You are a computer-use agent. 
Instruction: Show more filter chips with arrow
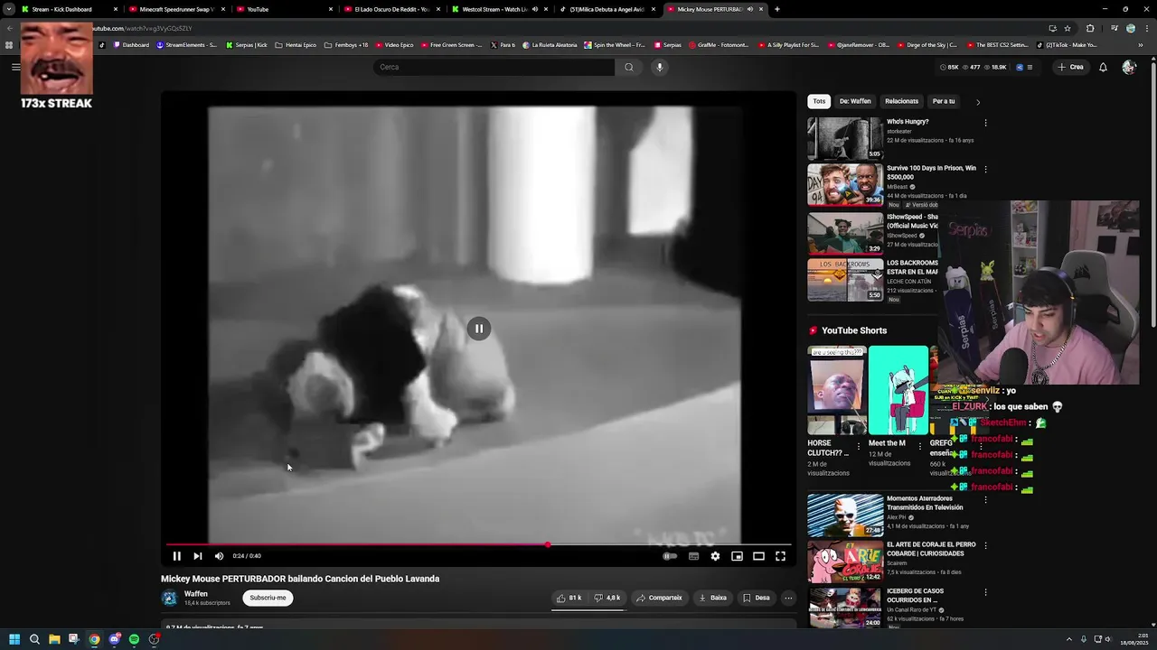pos(977,102)
